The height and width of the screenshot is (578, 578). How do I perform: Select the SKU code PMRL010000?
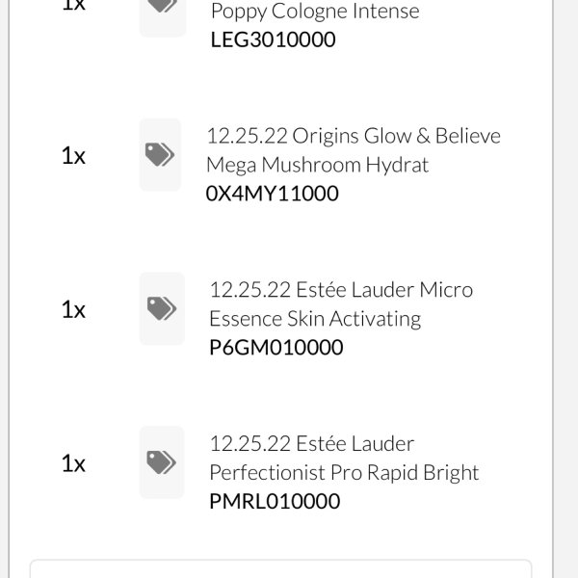(275, 501)
